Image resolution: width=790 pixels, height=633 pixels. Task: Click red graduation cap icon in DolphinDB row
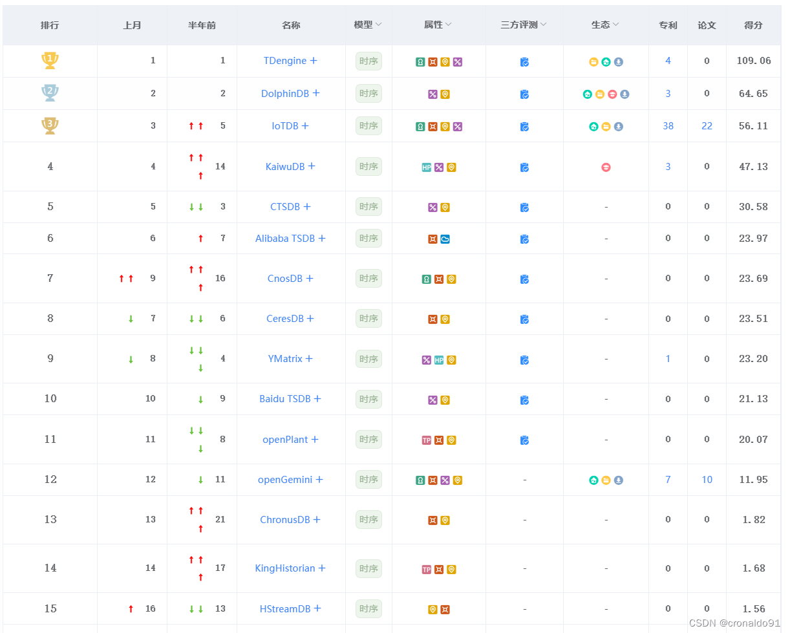coord(612,94)
